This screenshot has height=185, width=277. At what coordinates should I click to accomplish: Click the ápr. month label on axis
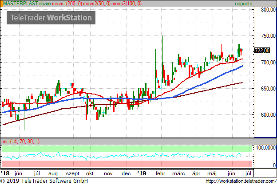[x=197, y=174]
